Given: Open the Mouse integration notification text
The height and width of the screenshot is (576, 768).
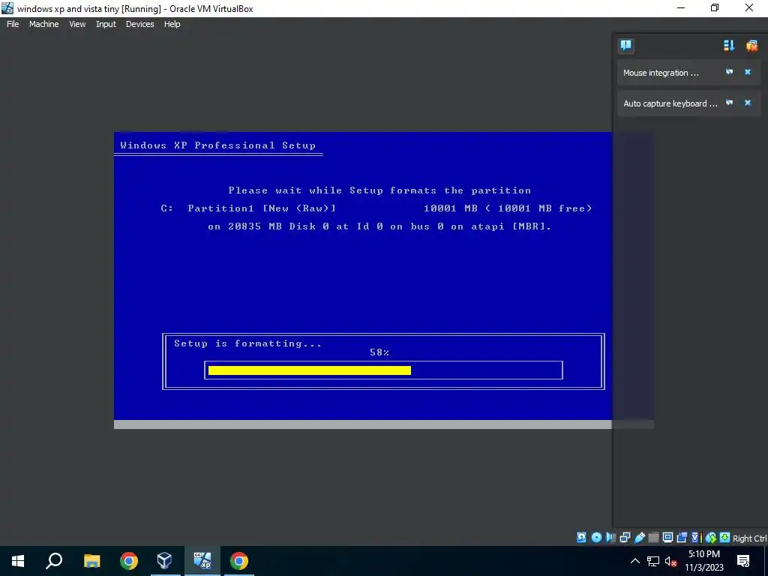Looking at the screenshot, I should [661, 73].
